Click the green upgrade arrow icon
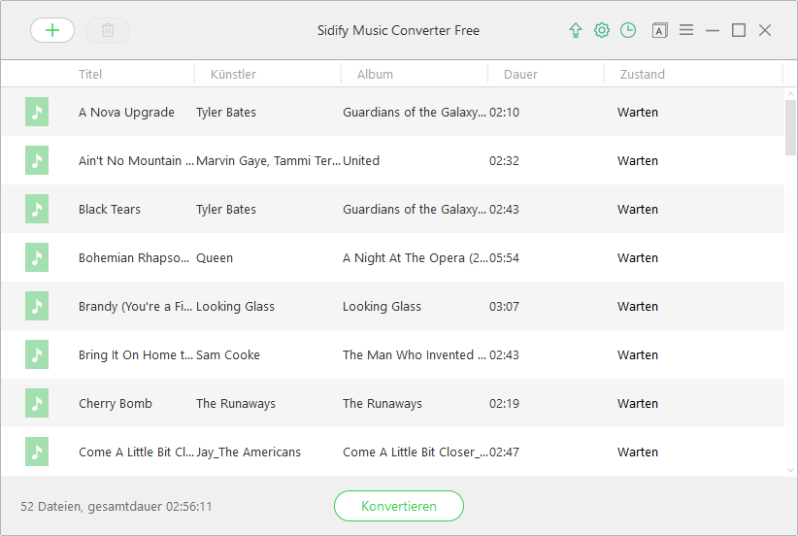 point(576,30)
